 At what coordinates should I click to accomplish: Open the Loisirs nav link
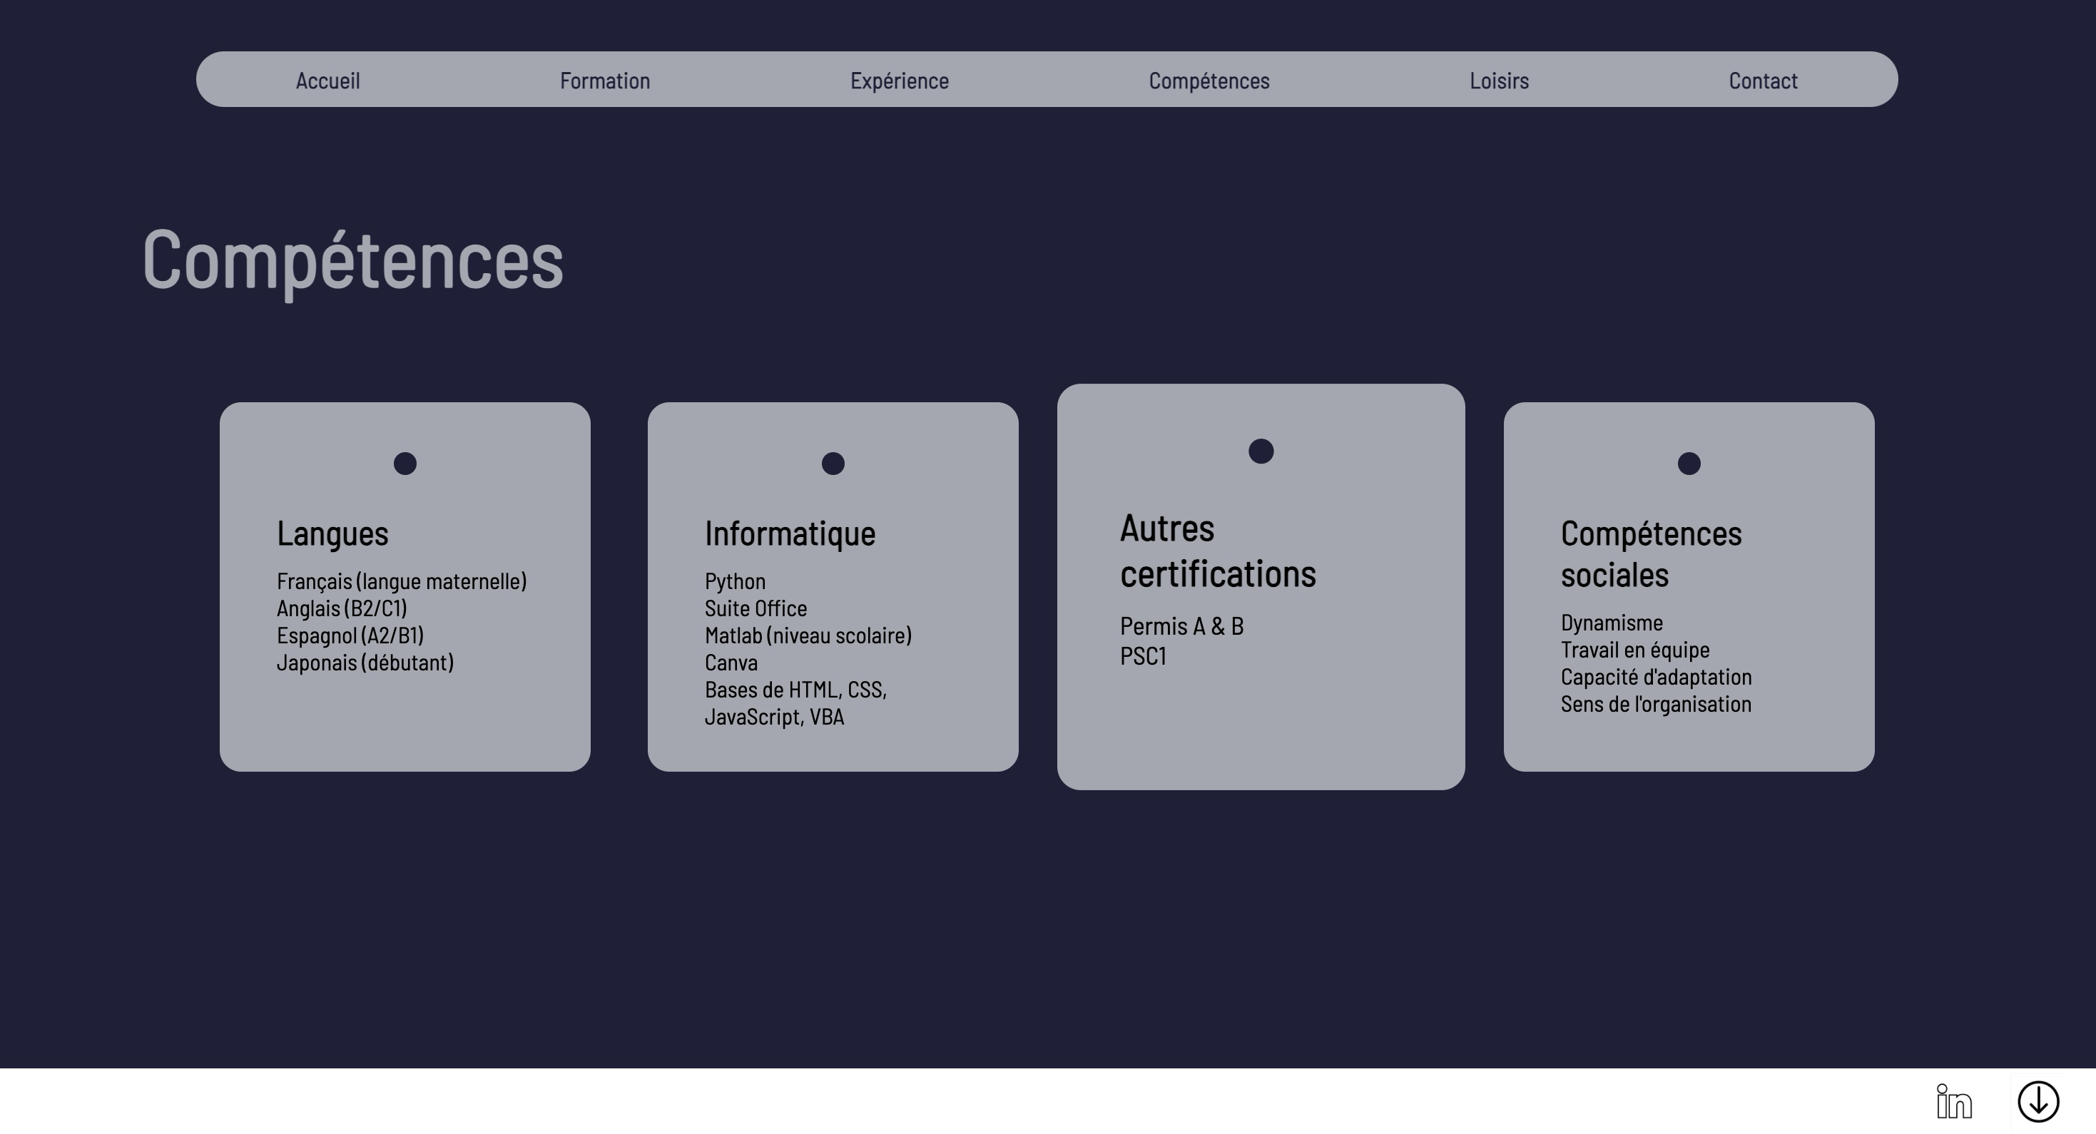(1499, 81)
